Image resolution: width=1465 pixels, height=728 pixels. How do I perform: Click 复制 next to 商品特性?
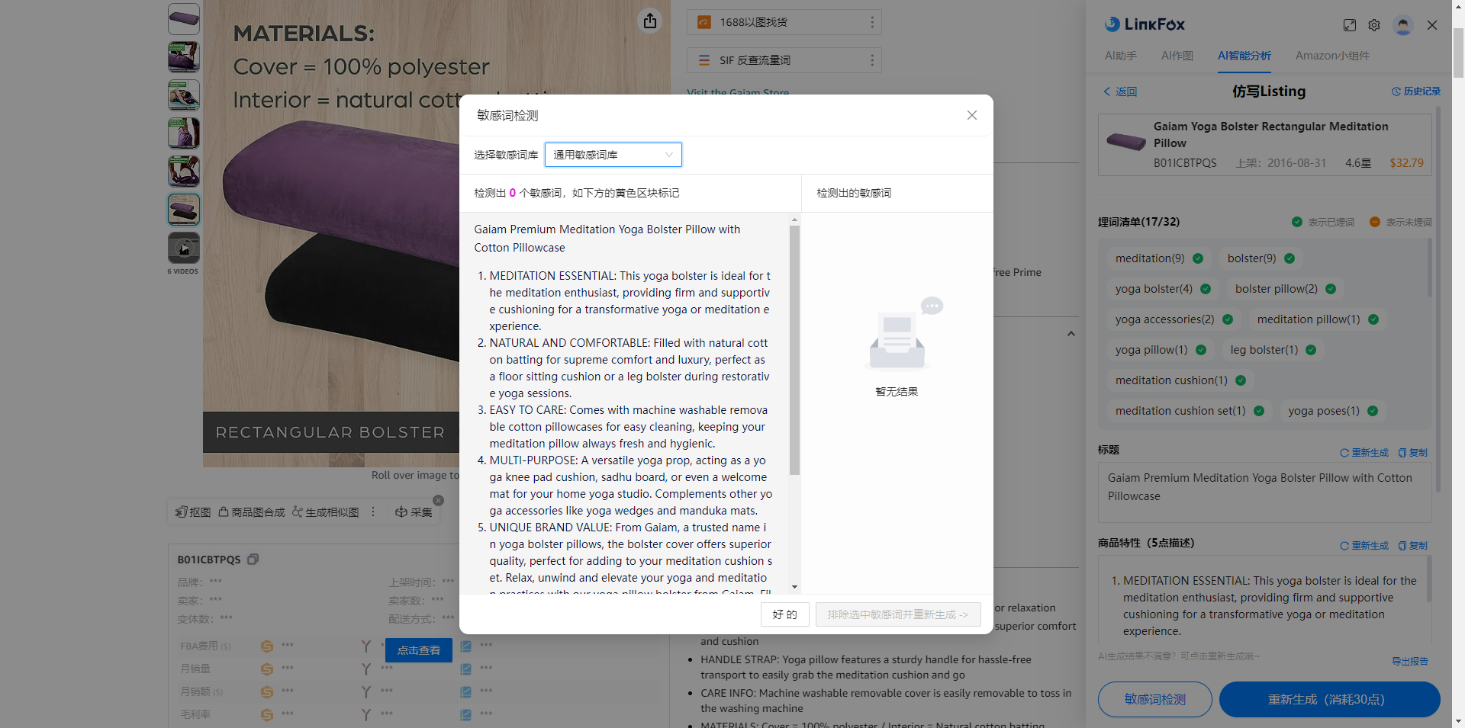[x=1413, y=546]
